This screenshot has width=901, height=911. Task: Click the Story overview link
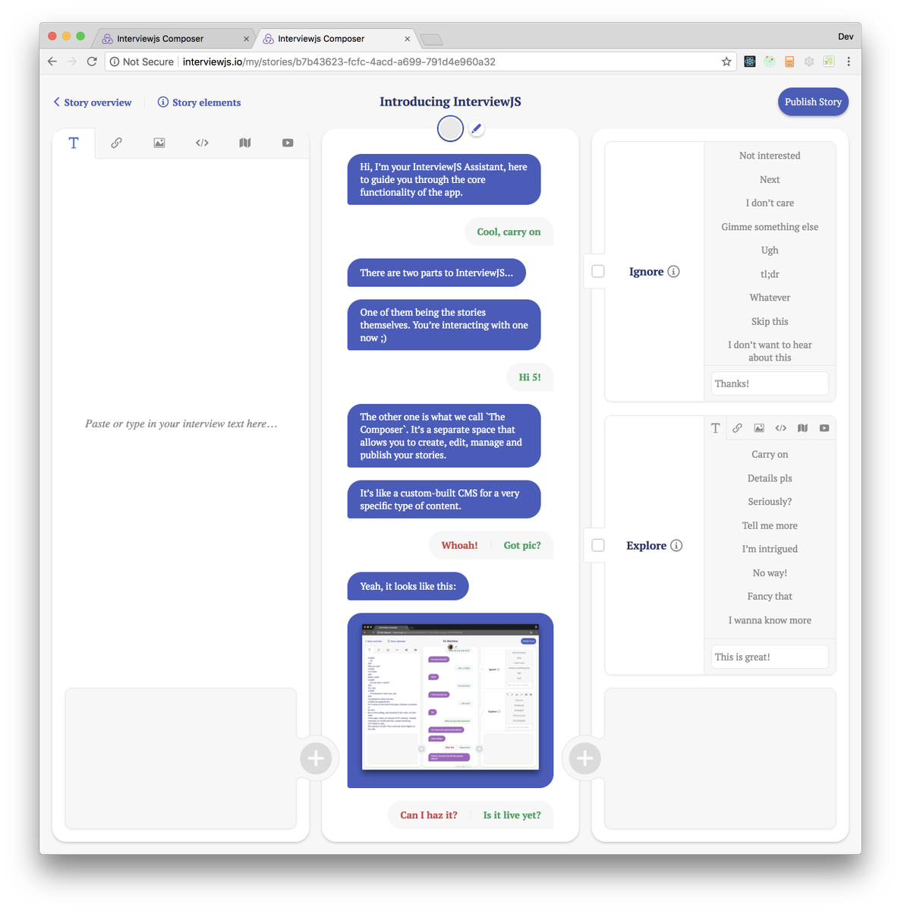click(x=97, y=102)
